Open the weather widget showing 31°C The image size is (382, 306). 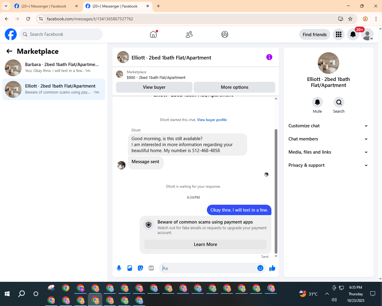pyautogui.click(x=308, y=294)
